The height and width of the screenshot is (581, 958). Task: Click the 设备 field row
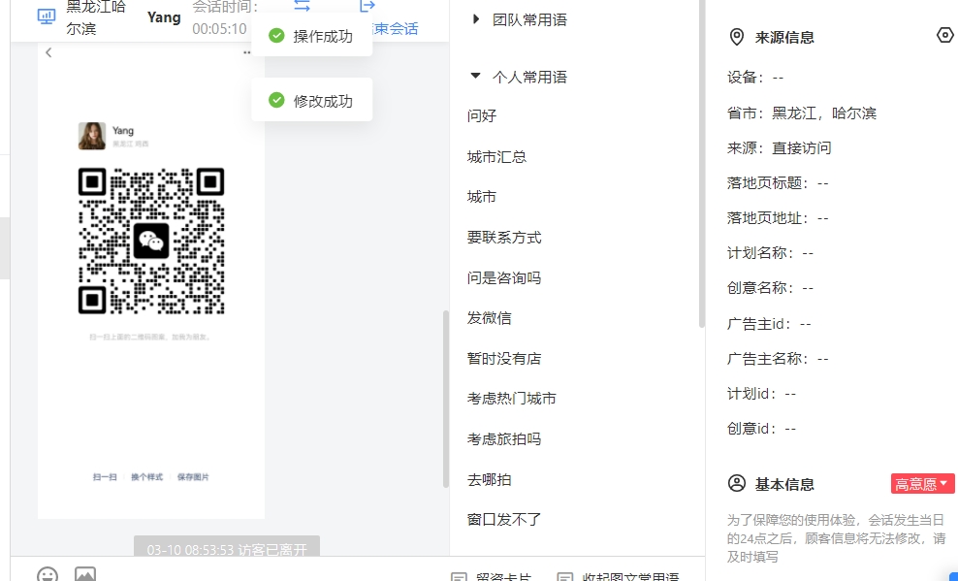pos(755,78)
